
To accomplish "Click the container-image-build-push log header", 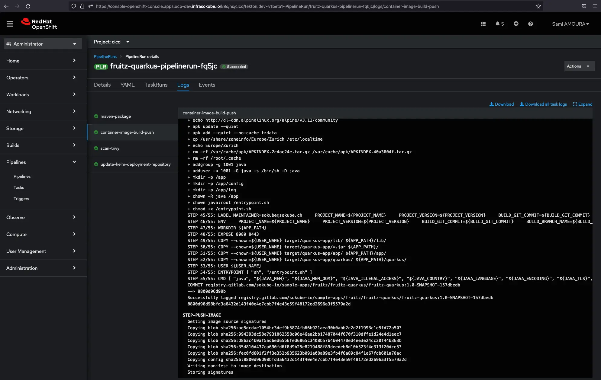I will pos(209,113).
